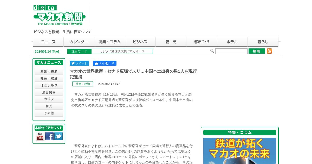Click the 注目ワード label

pyautogui.click(x=79, y=51)
